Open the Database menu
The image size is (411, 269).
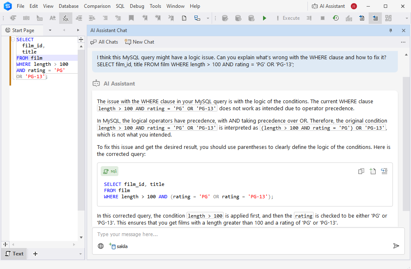click(x=69, y=6)
